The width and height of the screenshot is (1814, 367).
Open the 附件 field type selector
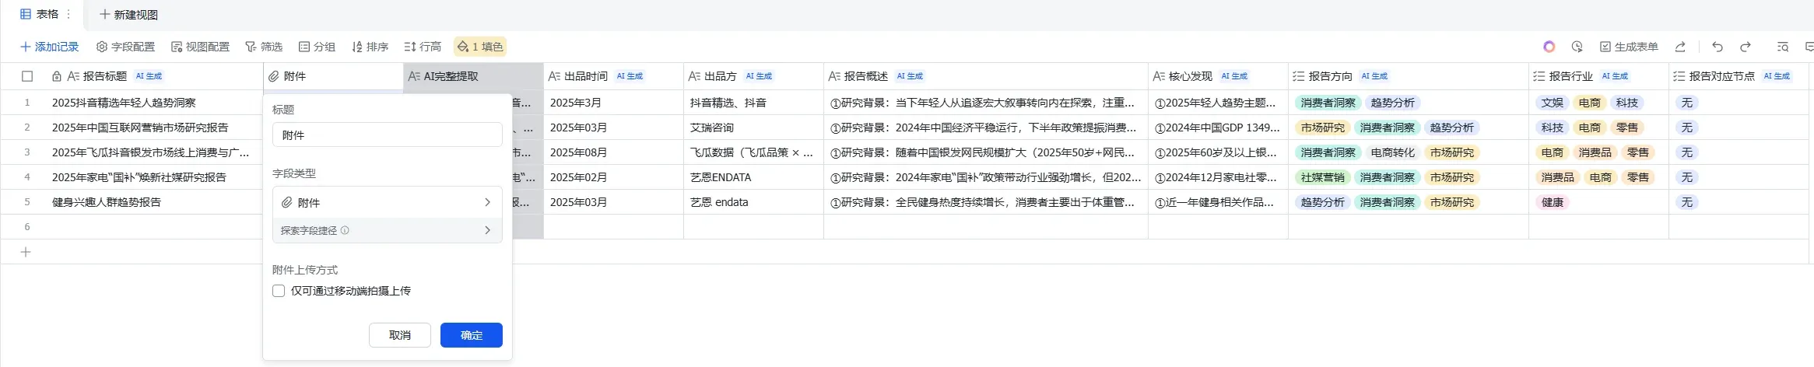(x=388, y=202)
